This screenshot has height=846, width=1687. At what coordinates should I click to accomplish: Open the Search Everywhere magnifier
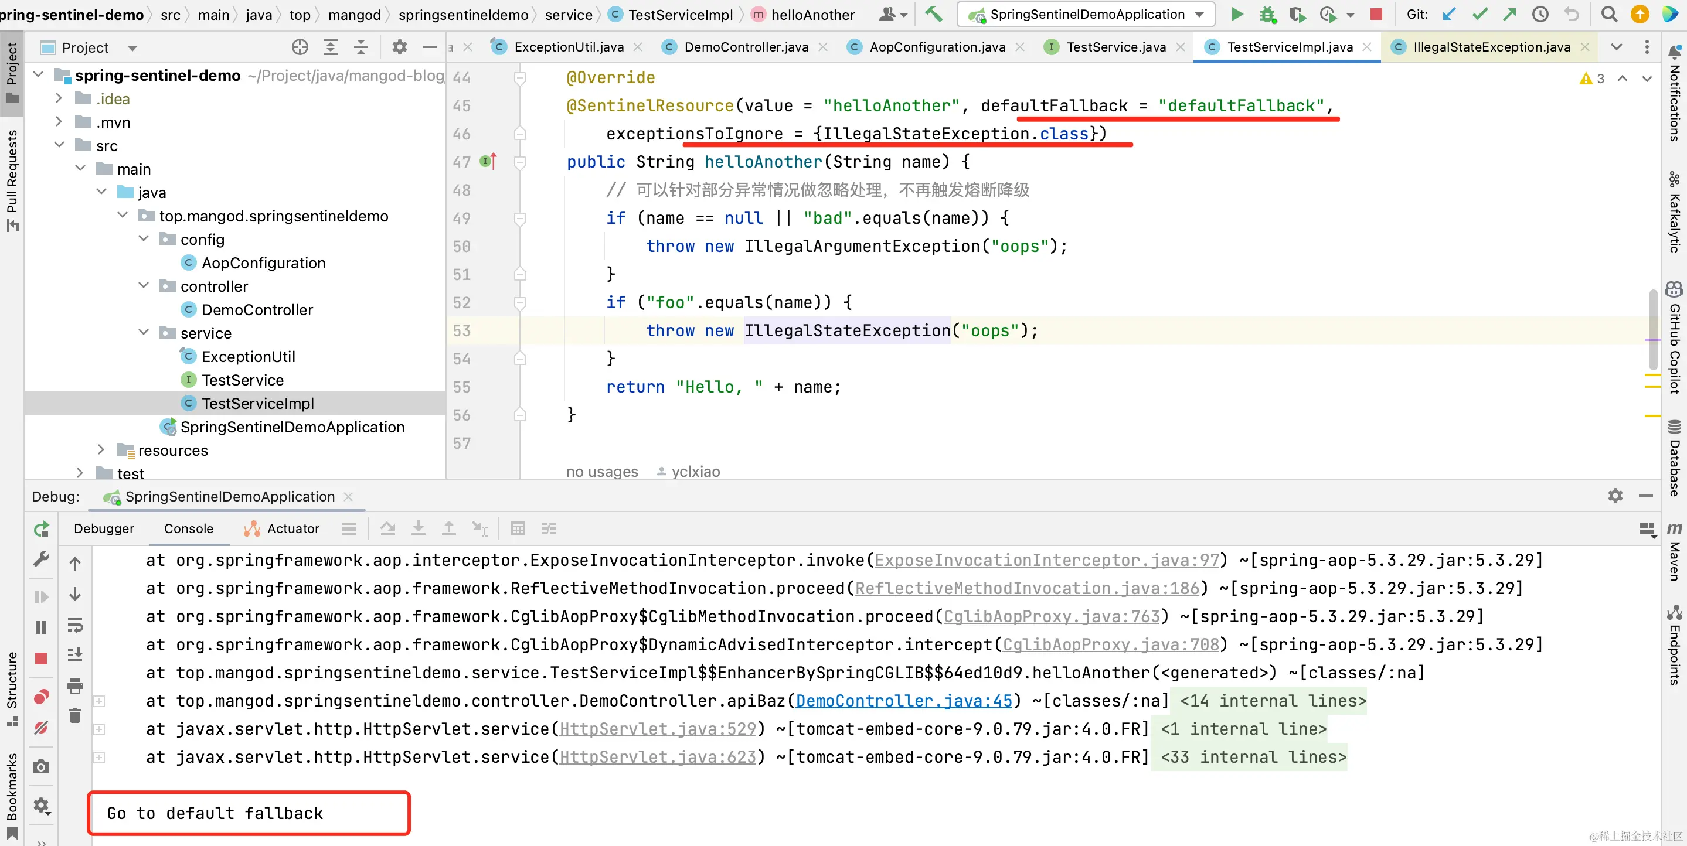(x=1608, y=15)
